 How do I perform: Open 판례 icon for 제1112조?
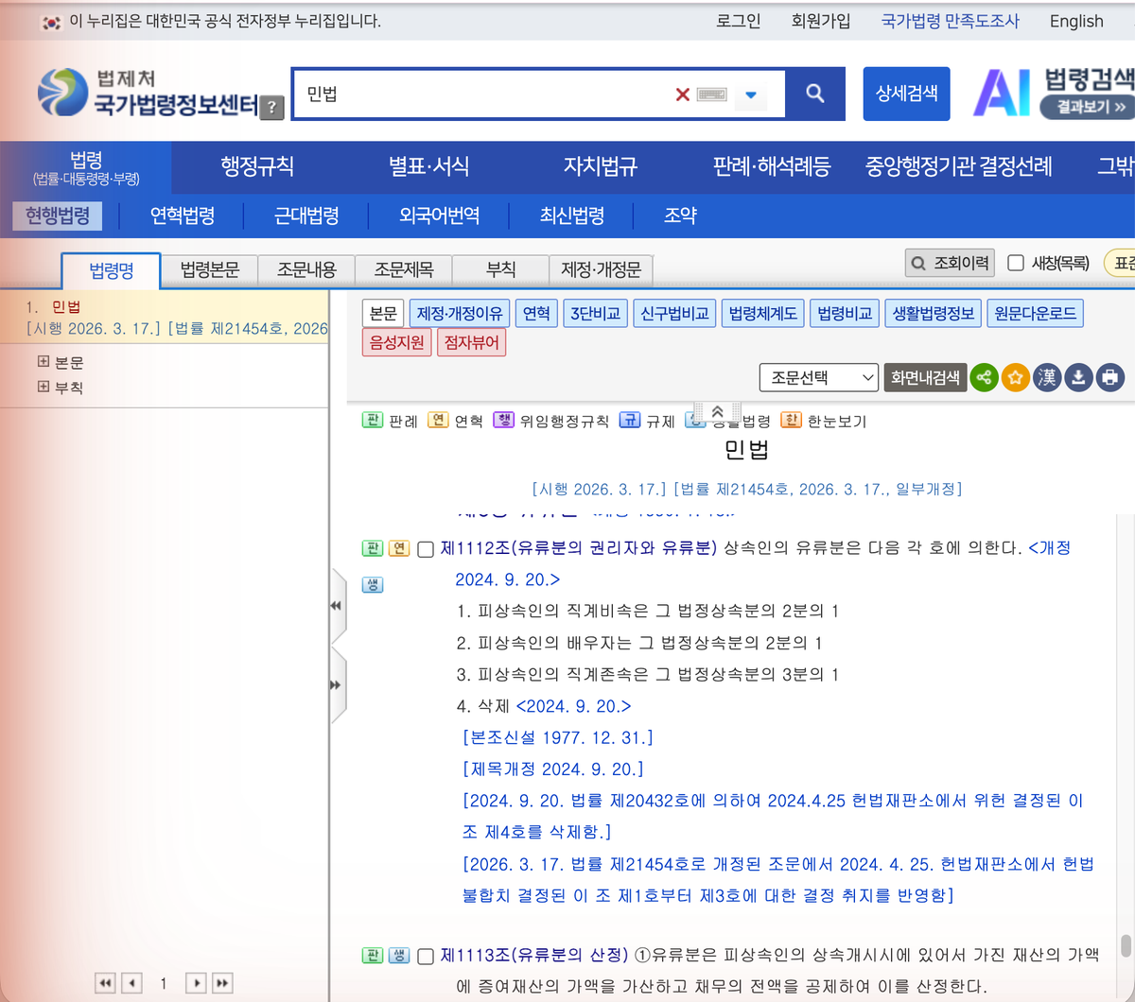coord(373,548)
